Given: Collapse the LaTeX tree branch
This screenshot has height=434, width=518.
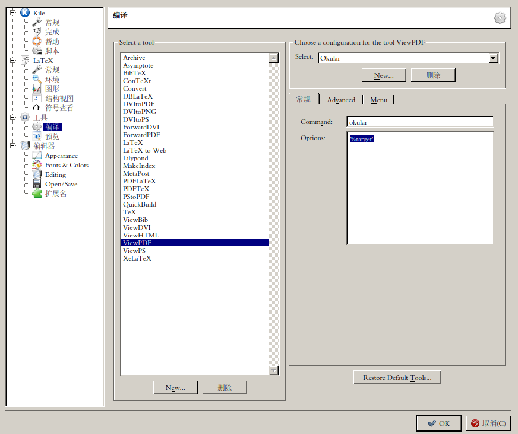Looking at the screenshot, I should tap(12, 60).
